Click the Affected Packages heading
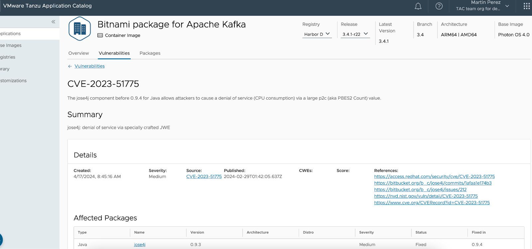 [105, 218]
